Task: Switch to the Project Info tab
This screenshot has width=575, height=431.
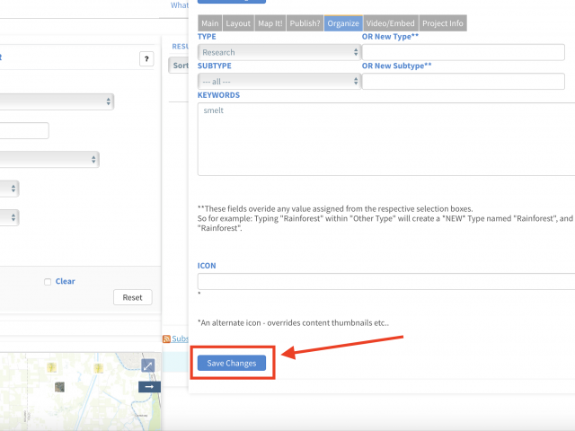Action: 444,23
